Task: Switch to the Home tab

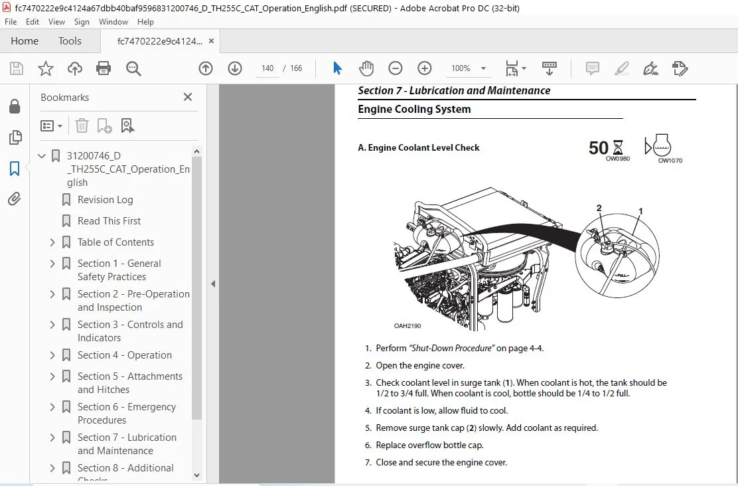Action: (x=25, y=41)
